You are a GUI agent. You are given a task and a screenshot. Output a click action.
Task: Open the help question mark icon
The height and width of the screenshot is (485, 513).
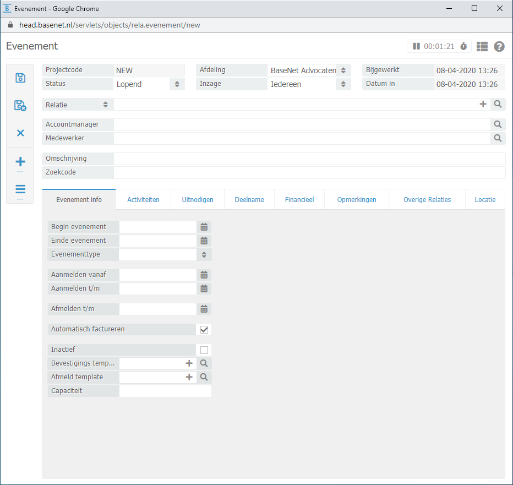pyautogui.click(x=499, y=46)
